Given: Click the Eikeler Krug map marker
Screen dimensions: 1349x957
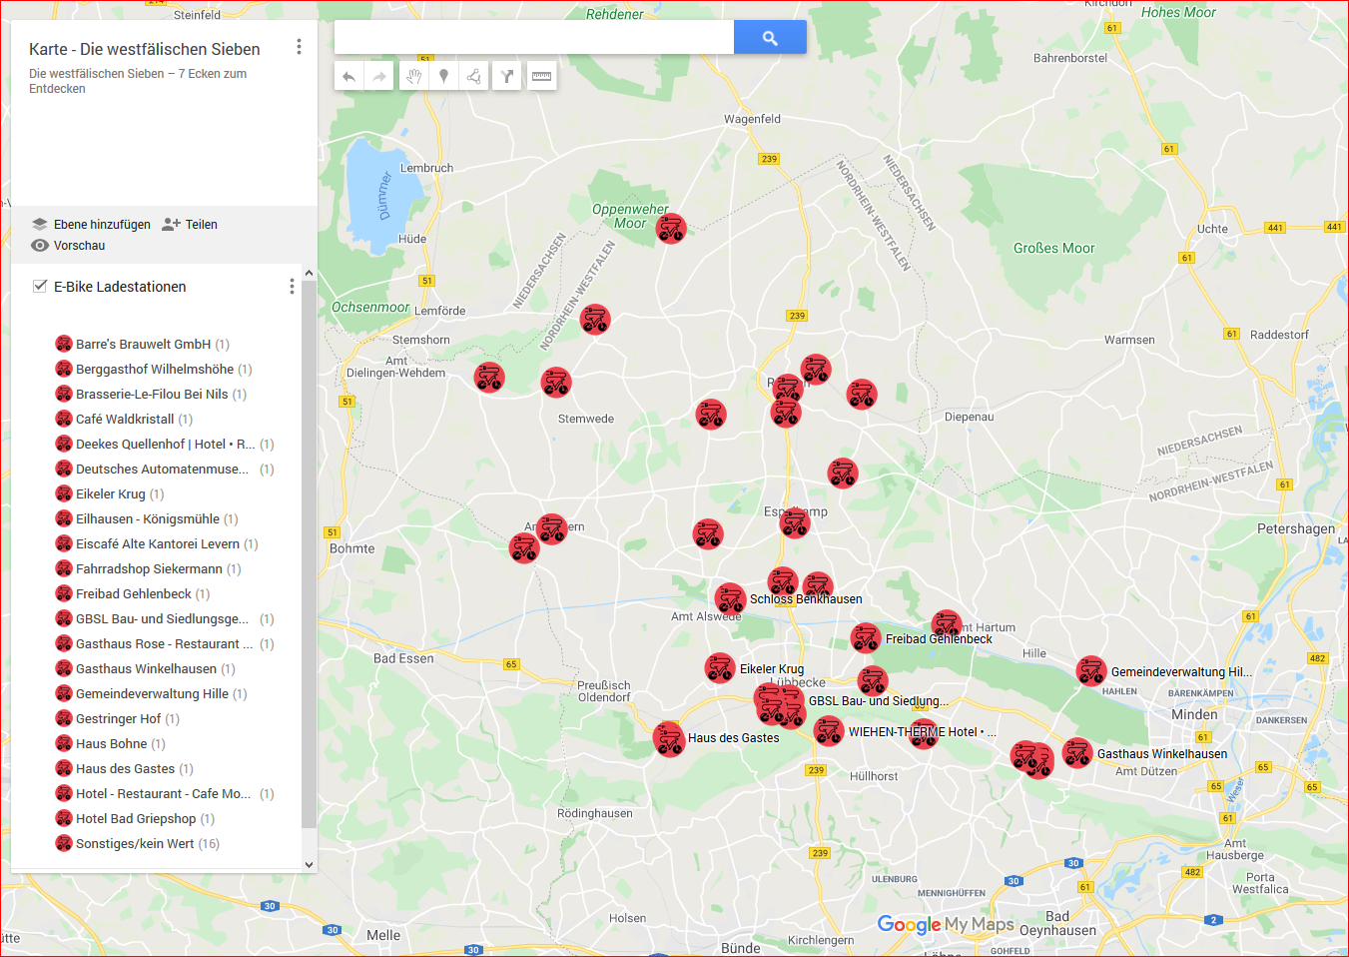Looking at the screenshot, I should click(x=720, y=668).
